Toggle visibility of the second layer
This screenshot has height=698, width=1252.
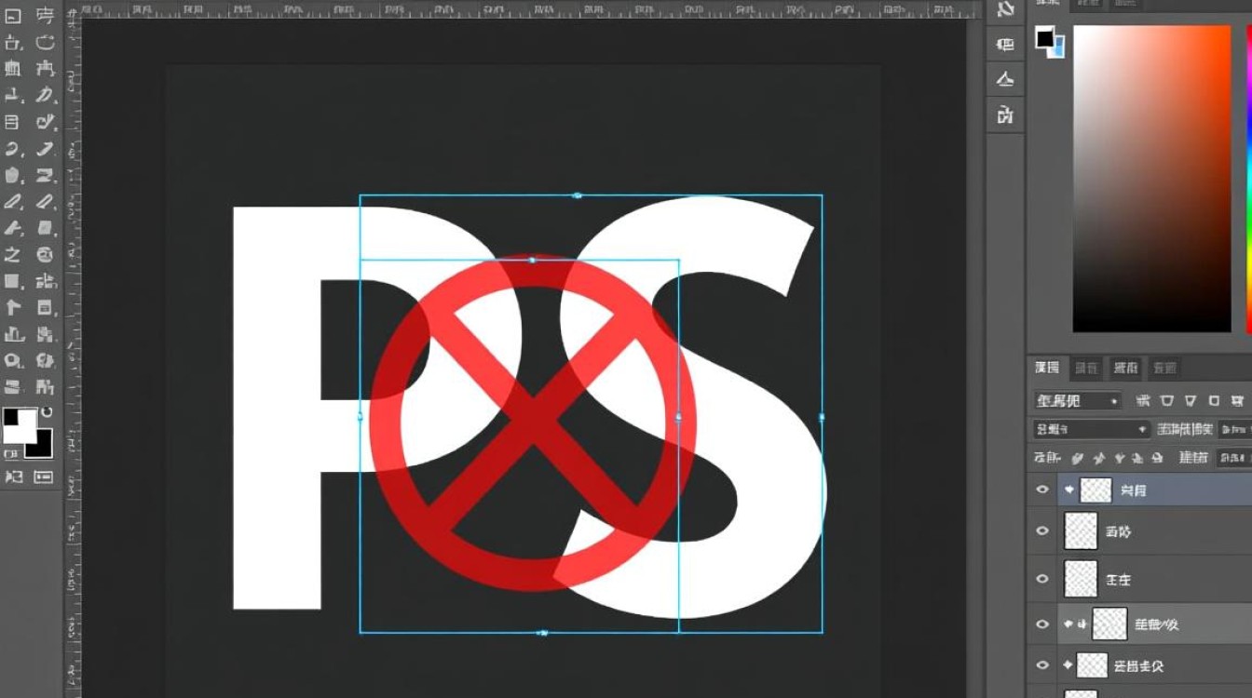click(1042, 531)
